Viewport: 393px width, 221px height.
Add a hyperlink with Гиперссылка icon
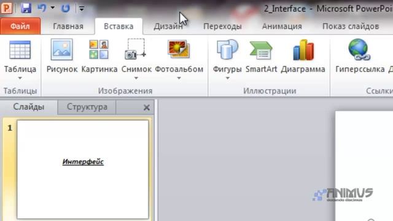(x=360, y=49)
